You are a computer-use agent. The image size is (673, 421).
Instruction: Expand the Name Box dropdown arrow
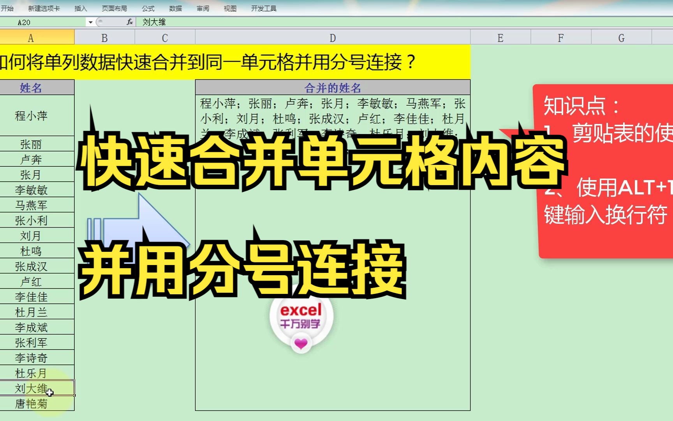coord(90,22)
